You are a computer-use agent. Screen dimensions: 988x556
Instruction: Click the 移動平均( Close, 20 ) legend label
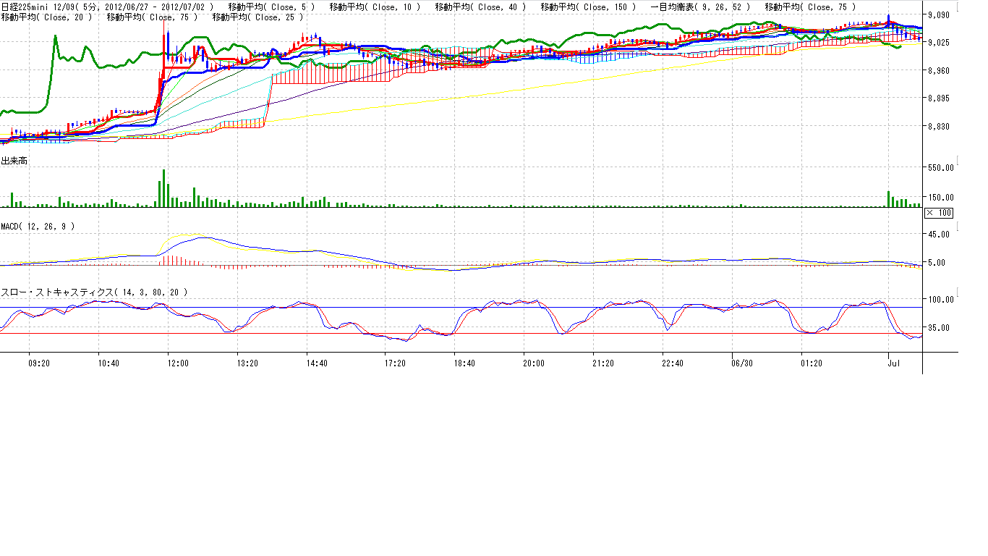point(46,17)
